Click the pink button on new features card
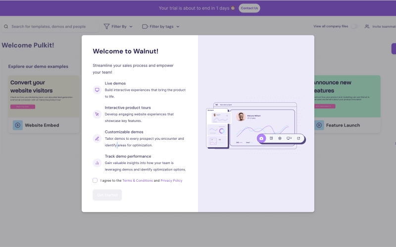396x247 pixels. coord(325,106)
